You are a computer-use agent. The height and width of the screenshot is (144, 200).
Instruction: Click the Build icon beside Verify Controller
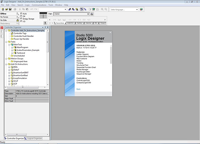coord(97,9)
